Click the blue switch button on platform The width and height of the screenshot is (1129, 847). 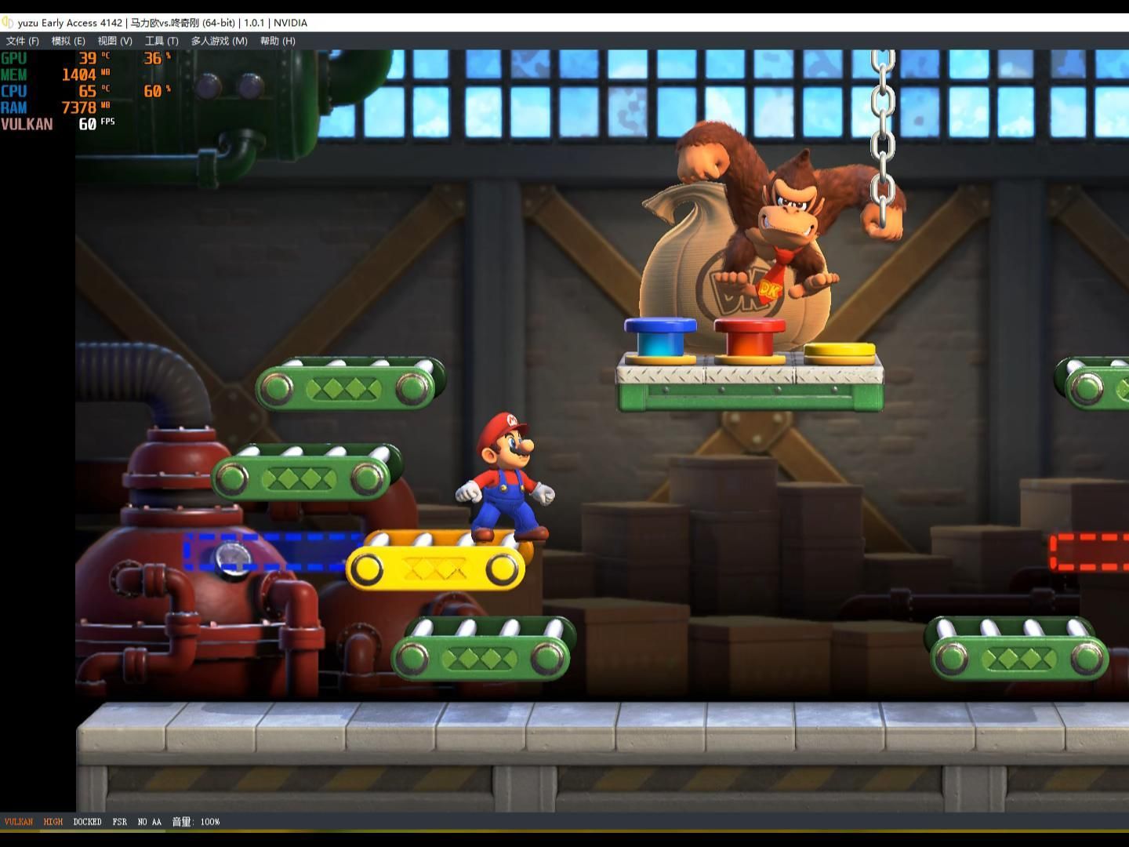pyautogui.click(x=660, y=339)
